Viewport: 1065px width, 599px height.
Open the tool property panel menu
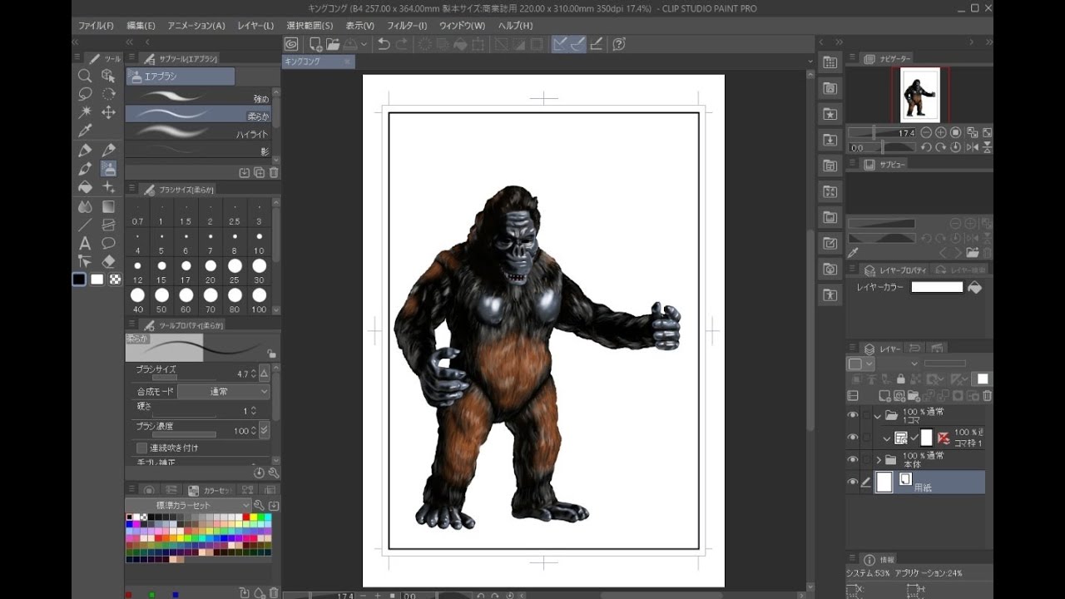pos(131,324)
